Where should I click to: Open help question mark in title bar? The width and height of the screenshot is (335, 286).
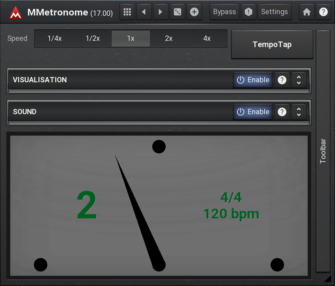[x=323, y=12]
